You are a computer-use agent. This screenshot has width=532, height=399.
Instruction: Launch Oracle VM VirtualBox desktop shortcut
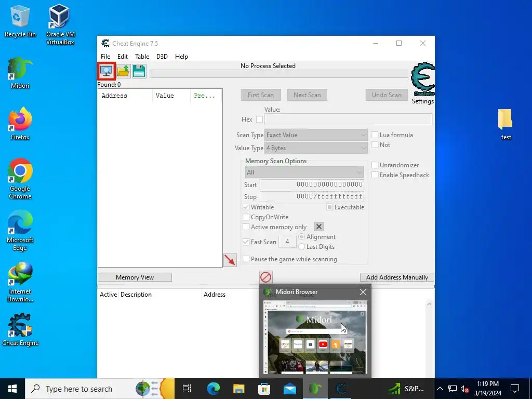(x=60, y=24)
